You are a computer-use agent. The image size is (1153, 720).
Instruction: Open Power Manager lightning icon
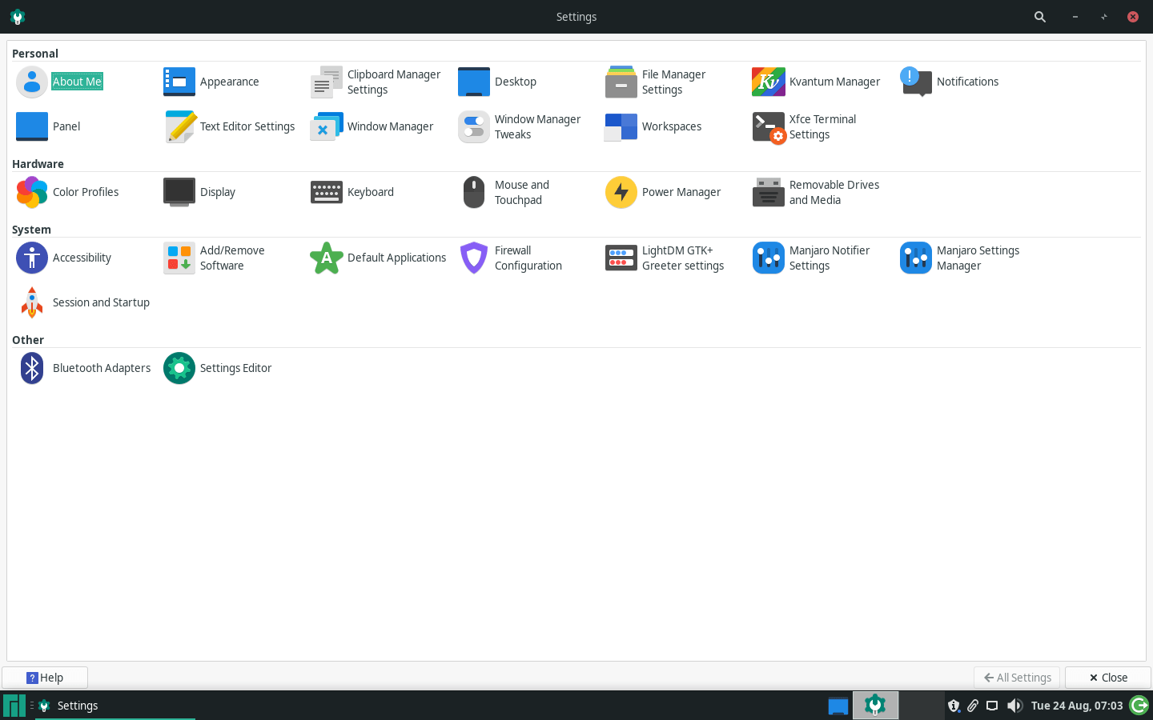(x=621, y=192)
